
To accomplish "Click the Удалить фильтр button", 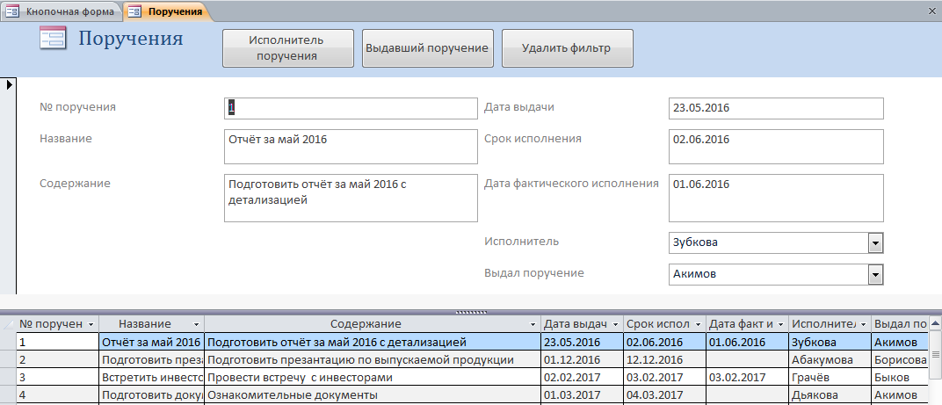I will pos(567,48).
